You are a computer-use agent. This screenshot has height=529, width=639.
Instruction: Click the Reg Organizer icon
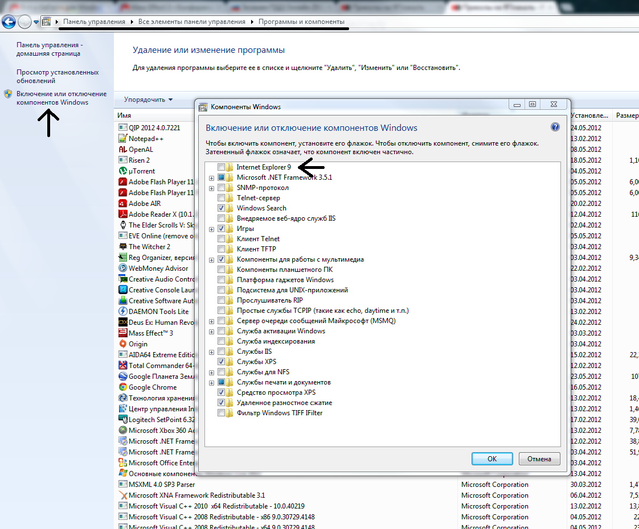[x=122, y=257]
